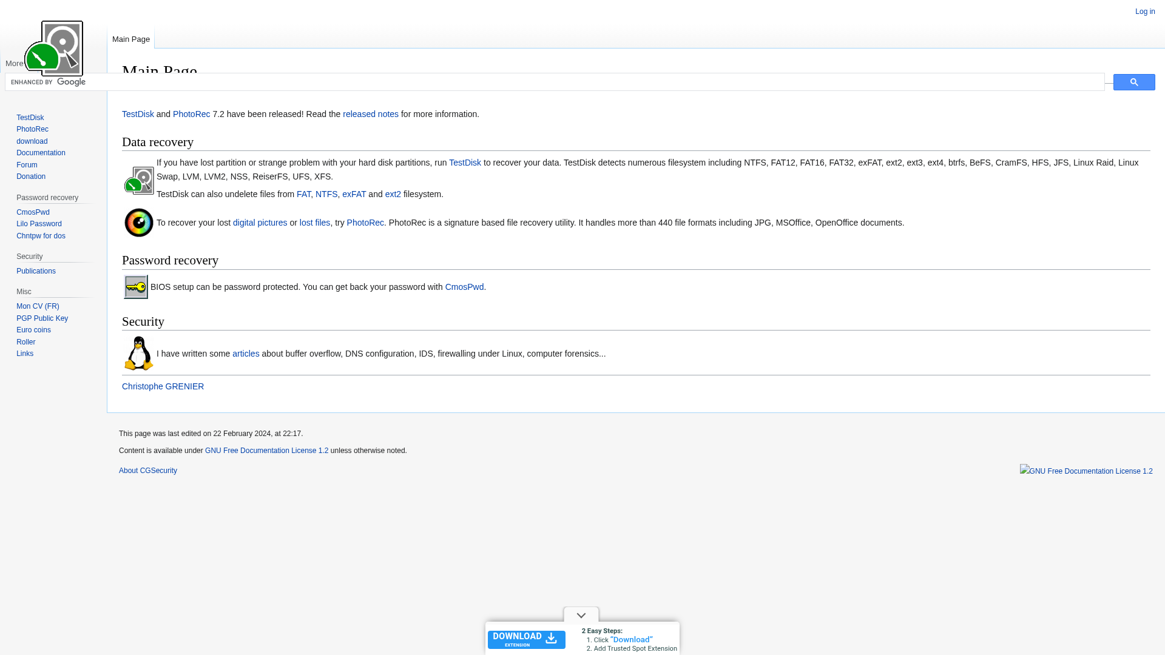Click the PGP Public Key link
The width and height of the screenshot is (1165, 655).
point(42,318)
